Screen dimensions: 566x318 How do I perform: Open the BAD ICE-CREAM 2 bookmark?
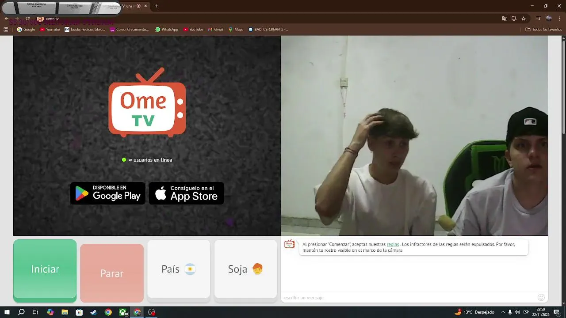tap(268, 30)
